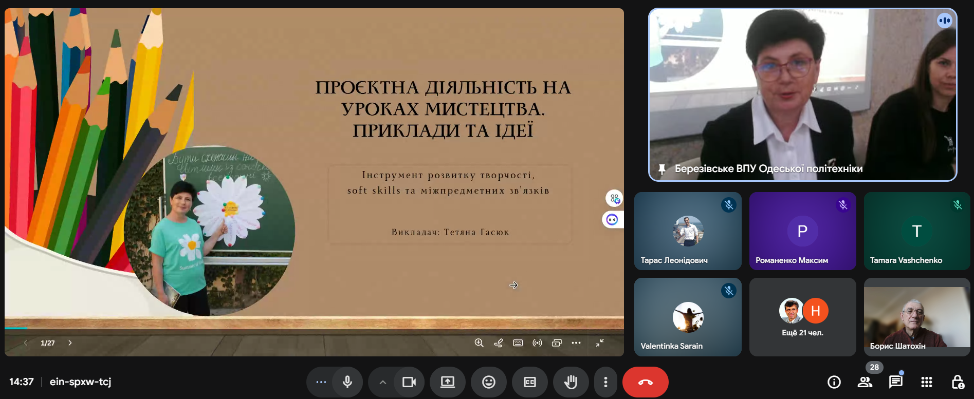Viewport: 974px width, 399px height.
Task: Toggle the camera on or off
Action: tap(409, 382)
